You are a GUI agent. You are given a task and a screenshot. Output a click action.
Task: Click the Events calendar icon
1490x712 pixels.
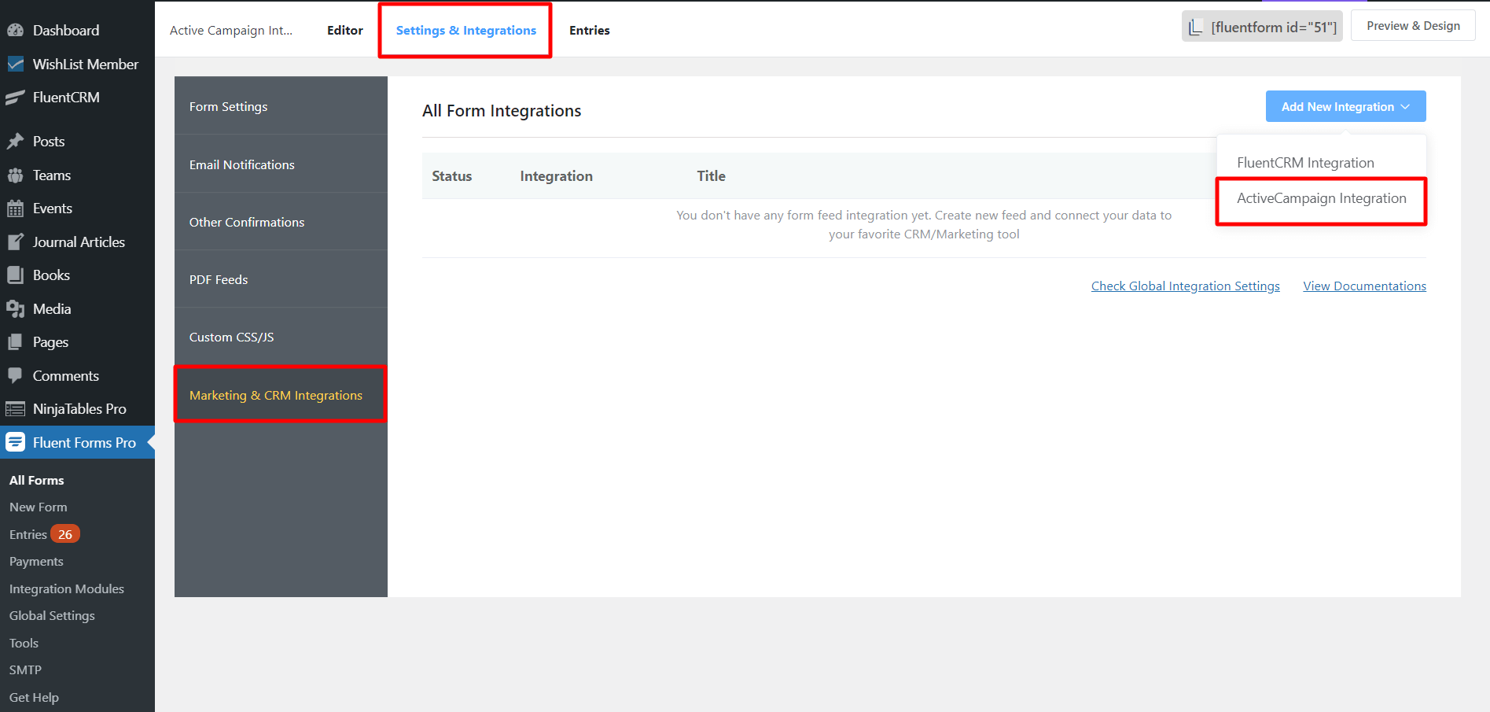click(15, 208)
